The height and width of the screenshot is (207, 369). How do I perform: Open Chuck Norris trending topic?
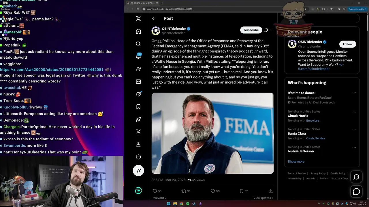[298, 116]
